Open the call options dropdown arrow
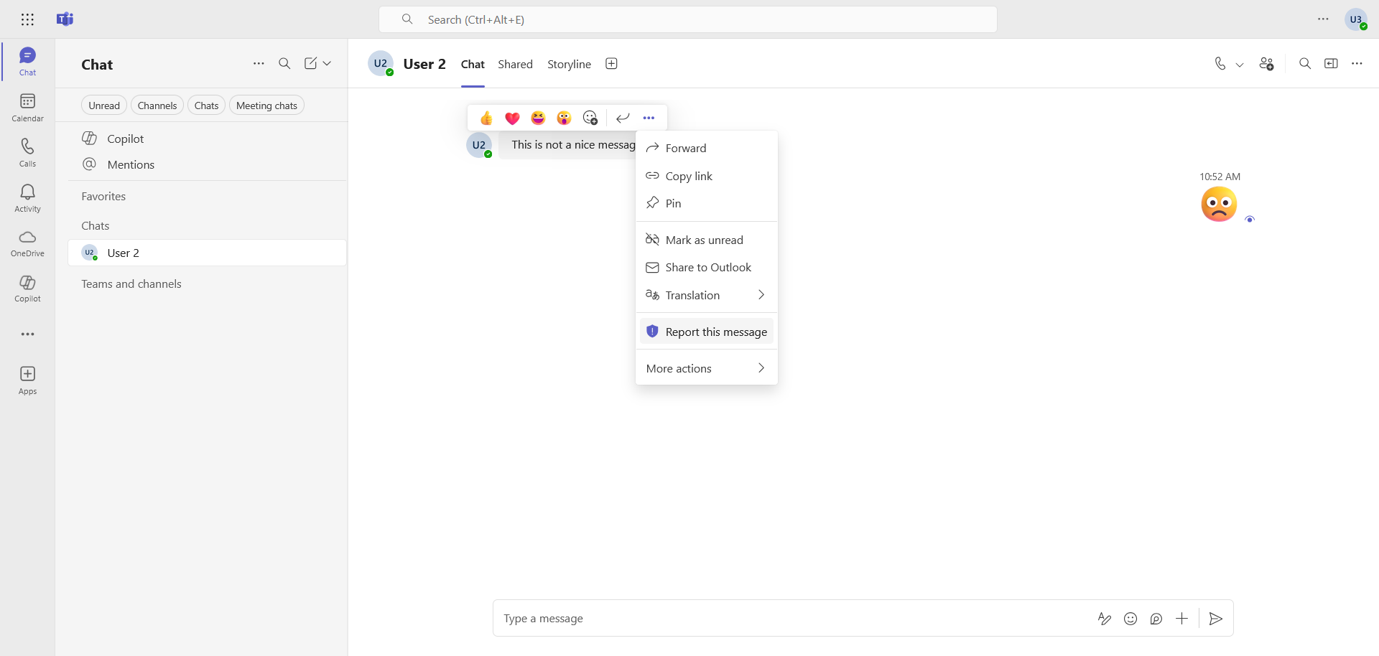The width and height of the screenshot is (1379, 656). [x=1240, y=65]
